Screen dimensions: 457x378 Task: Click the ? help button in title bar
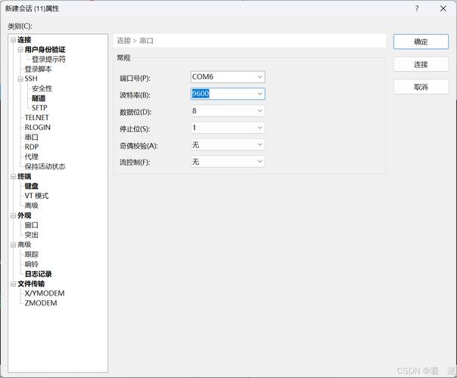[x=417, y=8]
